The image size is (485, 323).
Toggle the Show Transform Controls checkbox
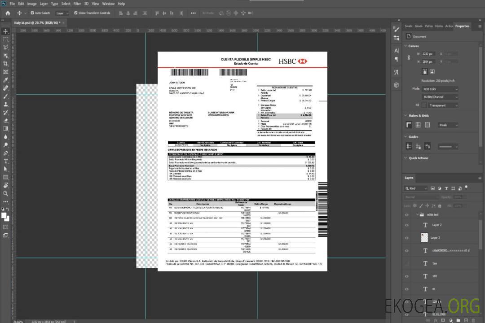76,13
